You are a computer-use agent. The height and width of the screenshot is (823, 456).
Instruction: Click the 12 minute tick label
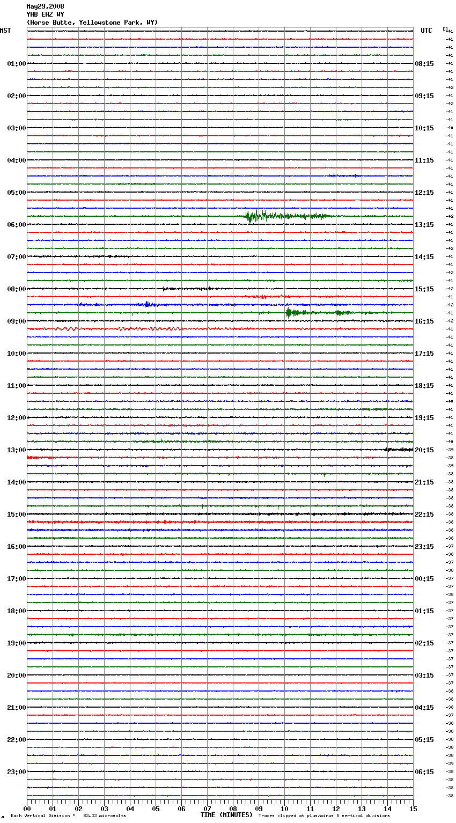336,809
